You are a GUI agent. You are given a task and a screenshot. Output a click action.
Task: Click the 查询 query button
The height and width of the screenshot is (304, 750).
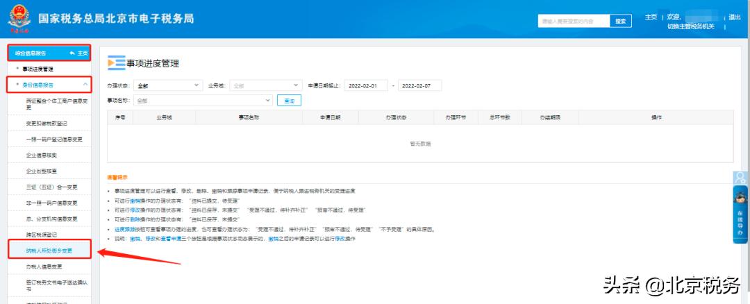(289, 101)
